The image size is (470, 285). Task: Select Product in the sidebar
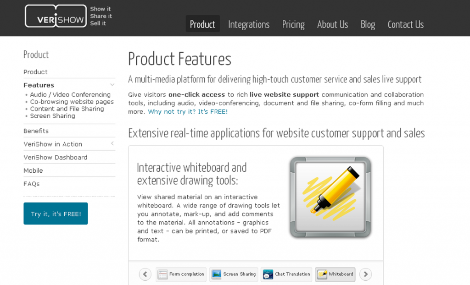click(x=35, y=72)
